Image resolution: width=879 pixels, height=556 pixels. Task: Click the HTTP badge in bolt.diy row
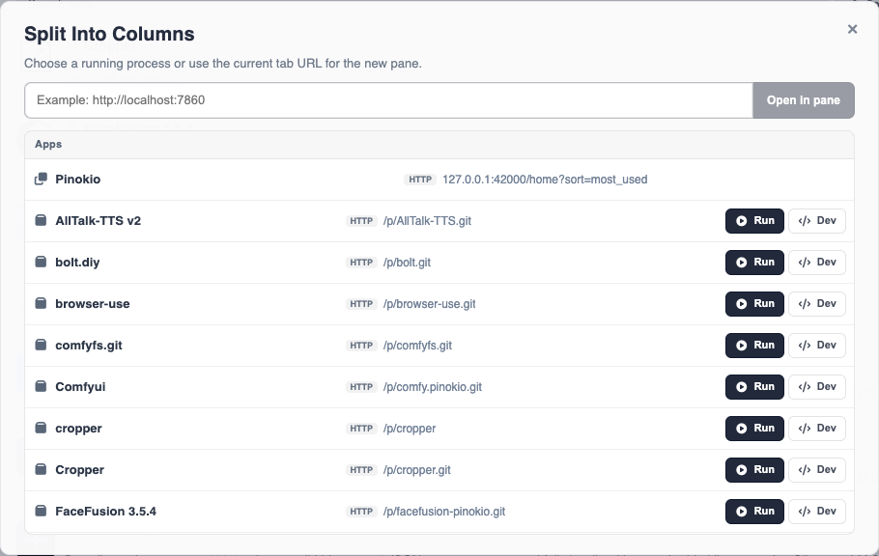pyautogui.click(x=361, y=263)
